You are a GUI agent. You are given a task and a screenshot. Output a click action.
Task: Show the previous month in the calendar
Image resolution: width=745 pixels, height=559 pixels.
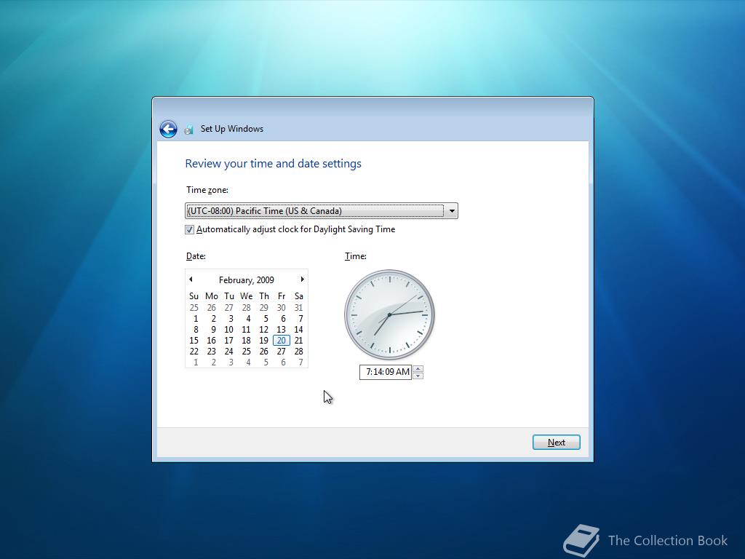(191, 279)
